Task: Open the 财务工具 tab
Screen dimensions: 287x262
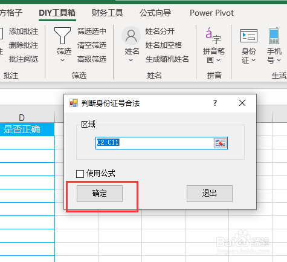Action: (x=108, y=13)
